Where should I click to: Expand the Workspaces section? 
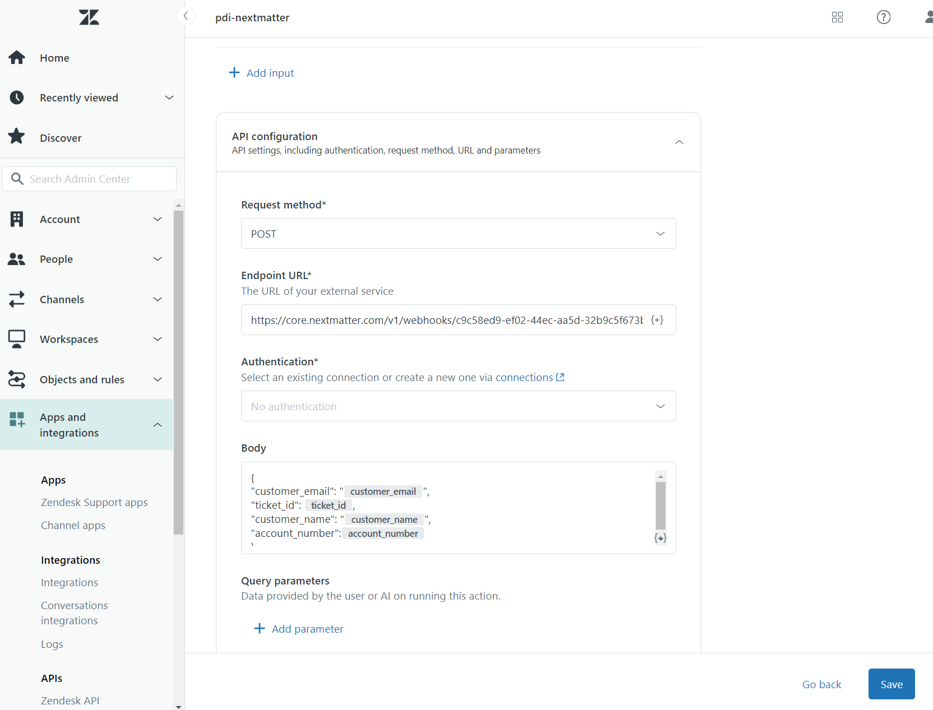(158, 339)
